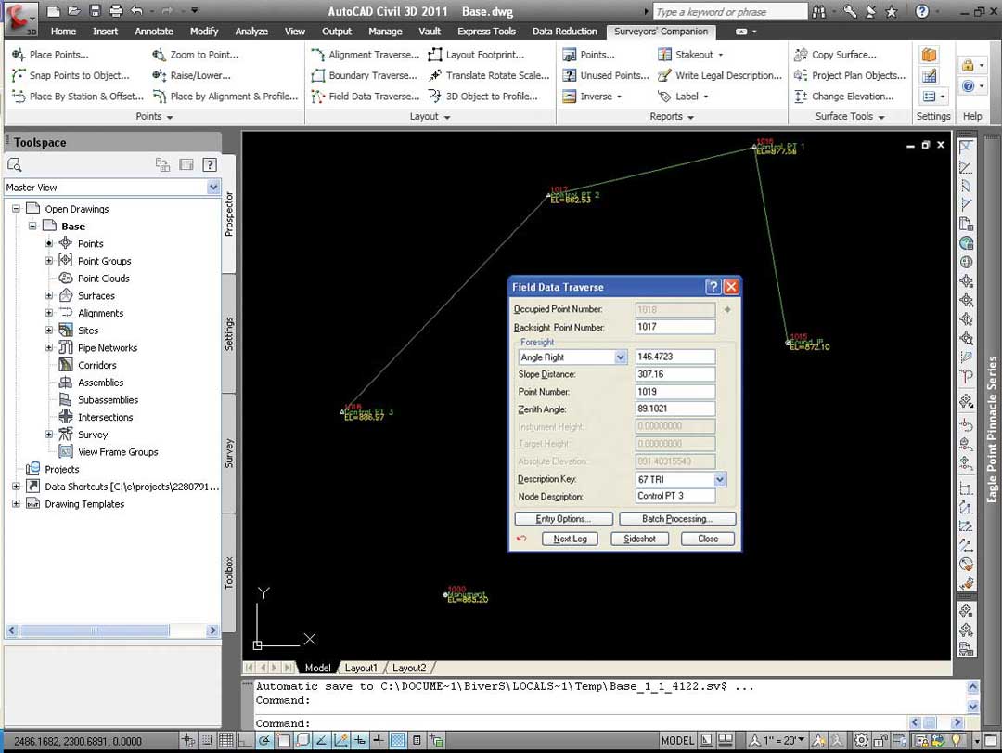Viewport: 1002px width, 753px height.
Task: Toggle the MODEL space status button
Action: pos(677,740)
